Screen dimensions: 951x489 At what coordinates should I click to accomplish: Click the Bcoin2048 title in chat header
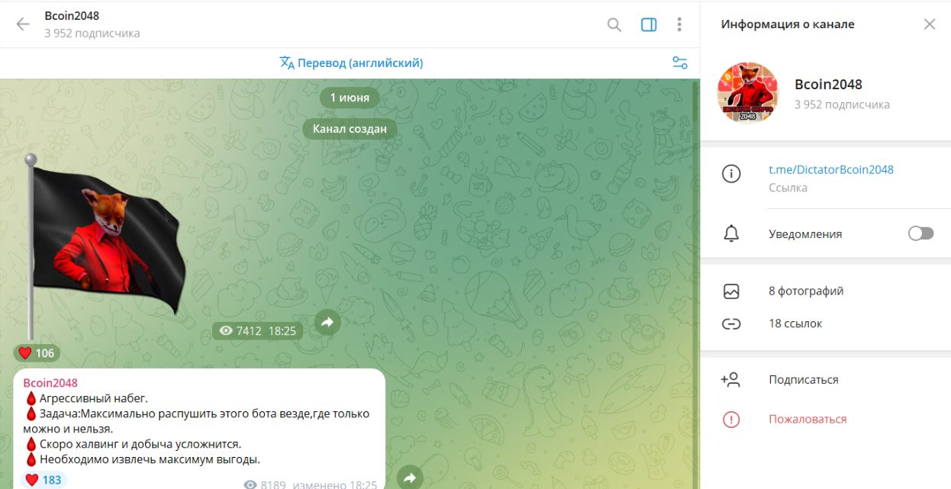click(72, 16)
